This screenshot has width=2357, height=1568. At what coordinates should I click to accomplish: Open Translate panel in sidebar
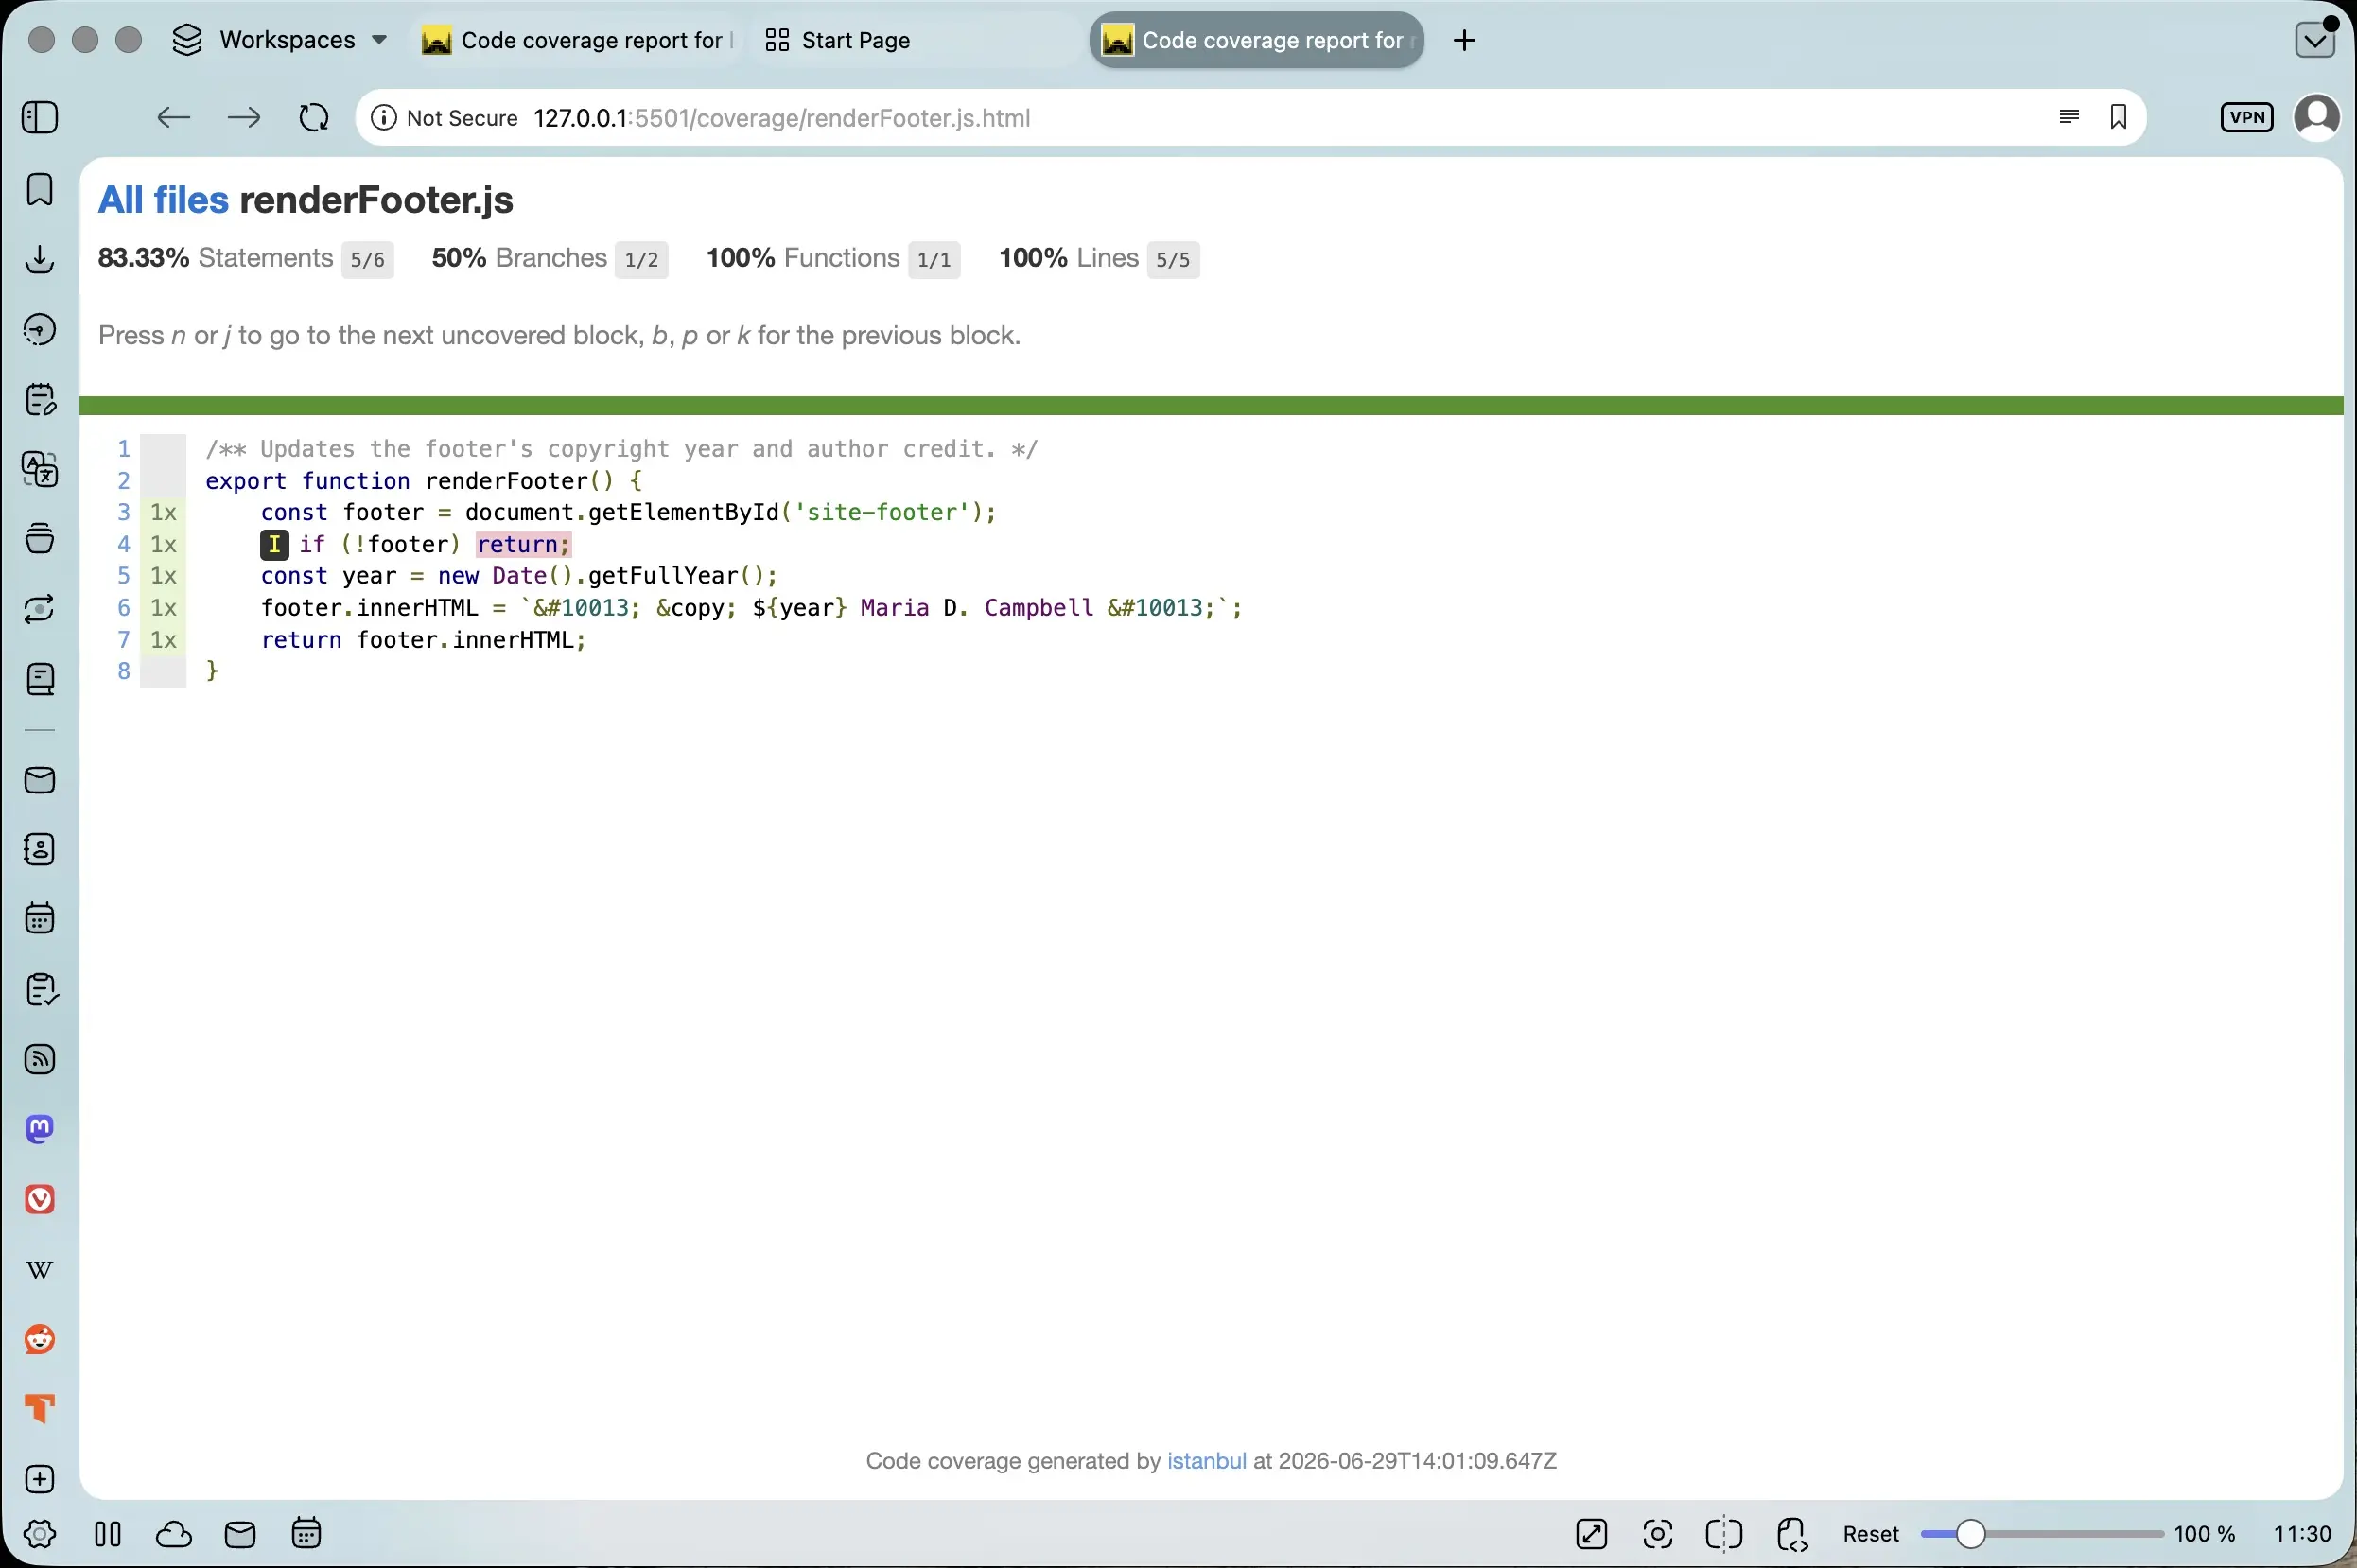tap(40, 469)
